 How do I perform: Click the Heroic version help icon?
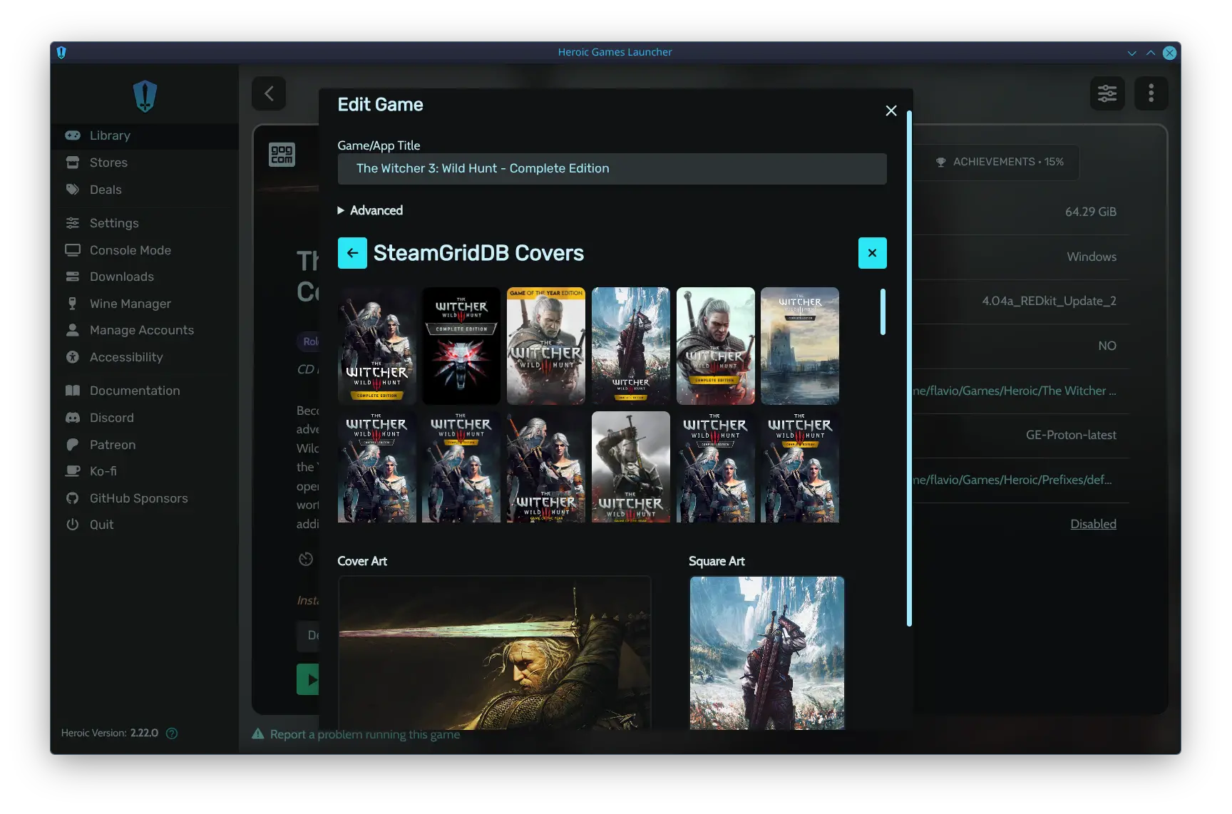[x=172, y=733]
